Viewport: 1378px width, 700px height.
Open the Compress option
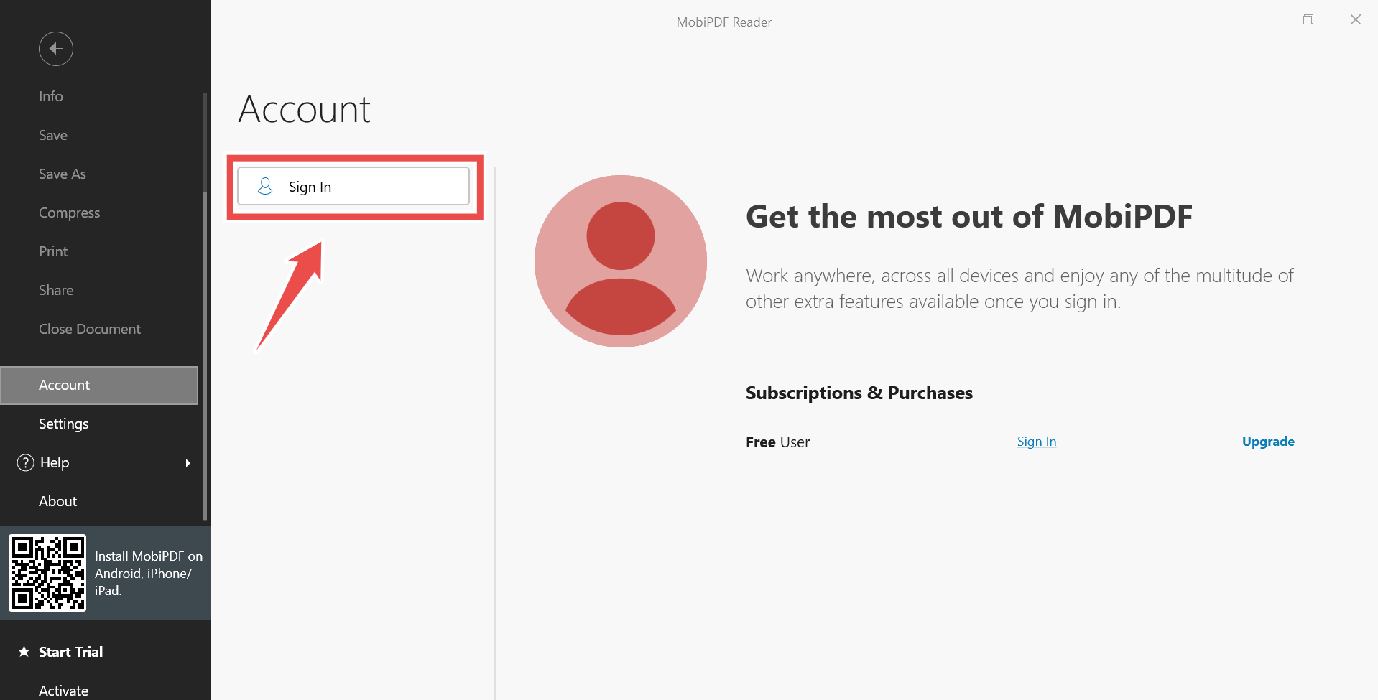click(x=70, y=213)
